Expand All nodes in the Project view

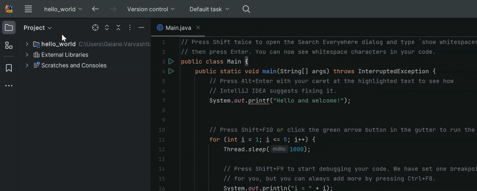click(107, 28)
